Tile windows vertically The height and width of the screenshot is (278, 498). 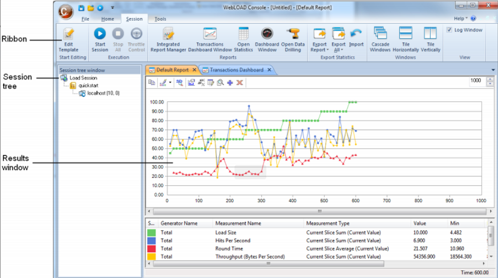point(430,40)
